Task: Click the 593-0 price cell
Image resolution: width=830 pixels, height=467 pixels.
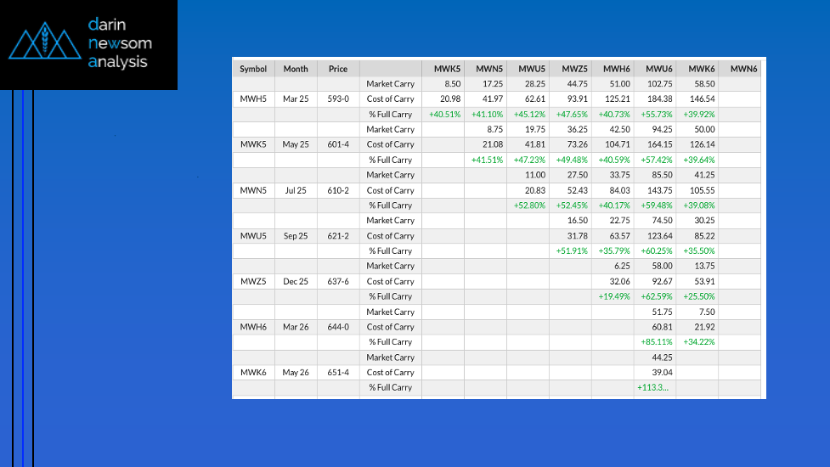Action: click(338, 98)
